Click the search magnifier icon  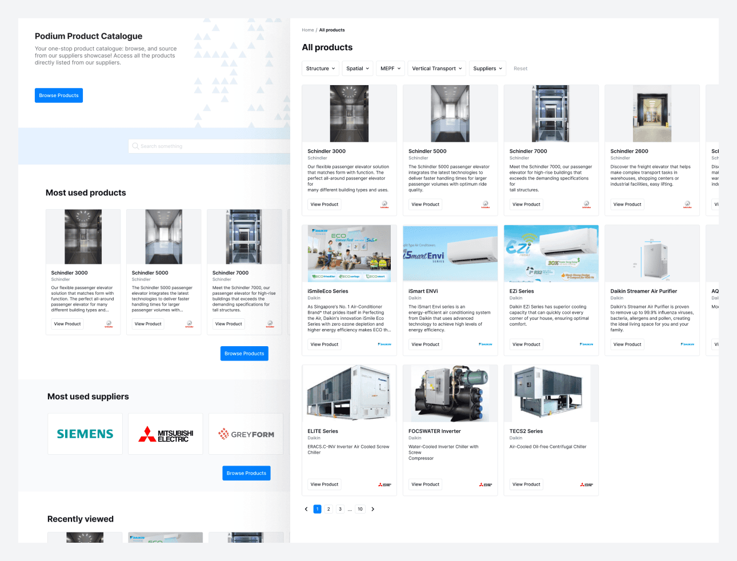[135, 146]
